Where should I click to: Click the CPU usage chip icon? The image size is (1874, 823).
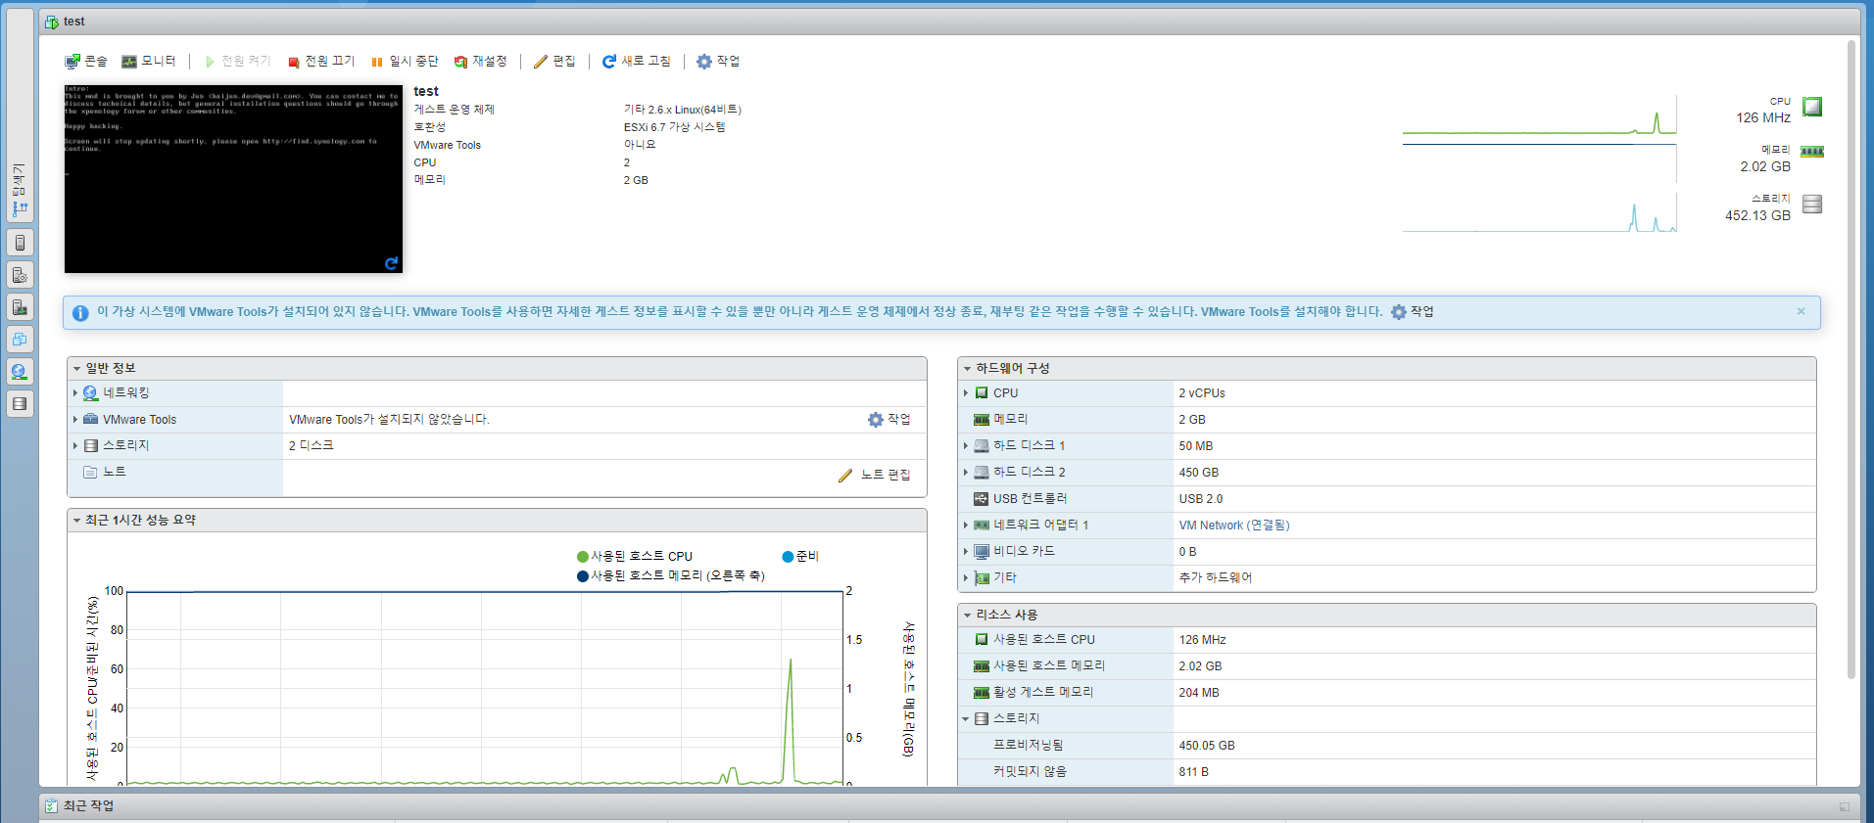point(1812,107)
